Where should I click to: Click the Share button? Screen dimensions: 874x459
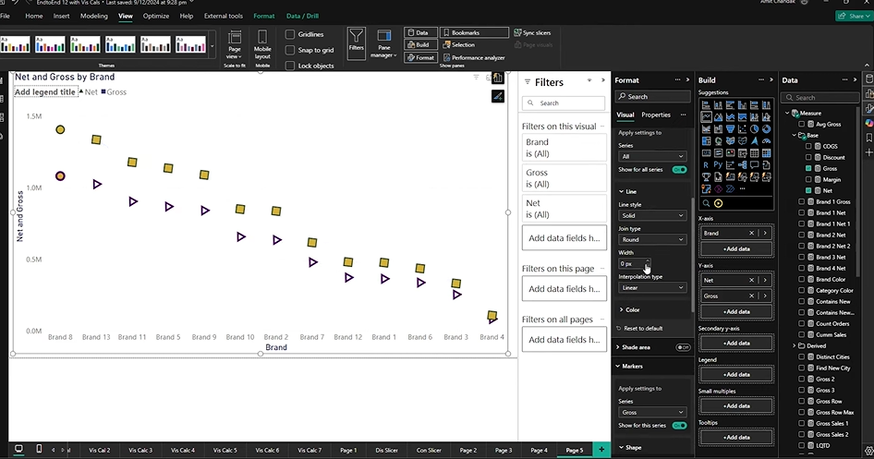[x=852, y=16]
